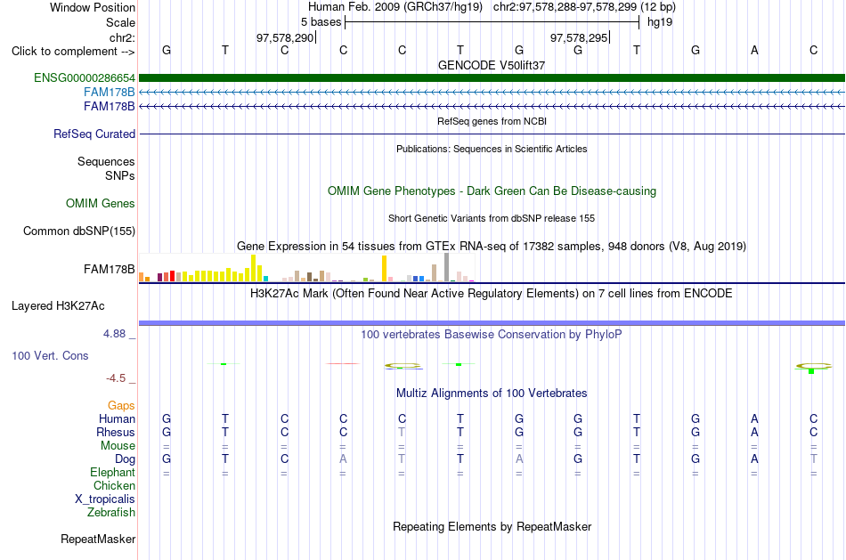Click the -4.5 PhyloP lower scale value
Screen dimensions: 846x560
coord(116,378)
